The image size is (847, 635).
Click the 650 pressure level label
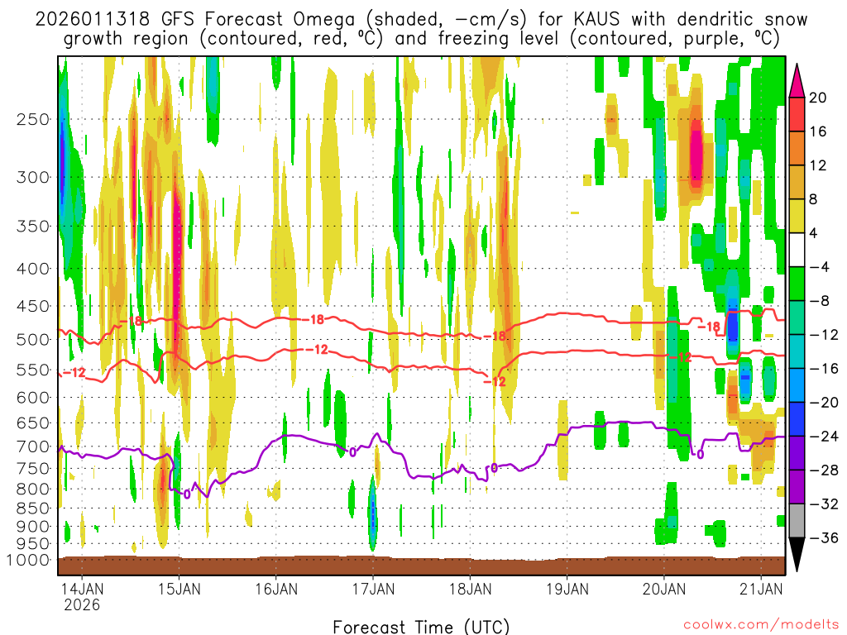click(x=33, y=423)
